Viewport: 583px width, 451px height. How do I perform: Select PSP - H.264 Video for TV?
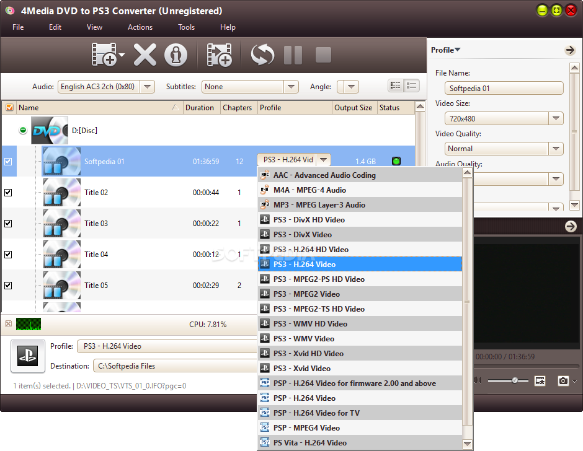[x=360, y=413]
